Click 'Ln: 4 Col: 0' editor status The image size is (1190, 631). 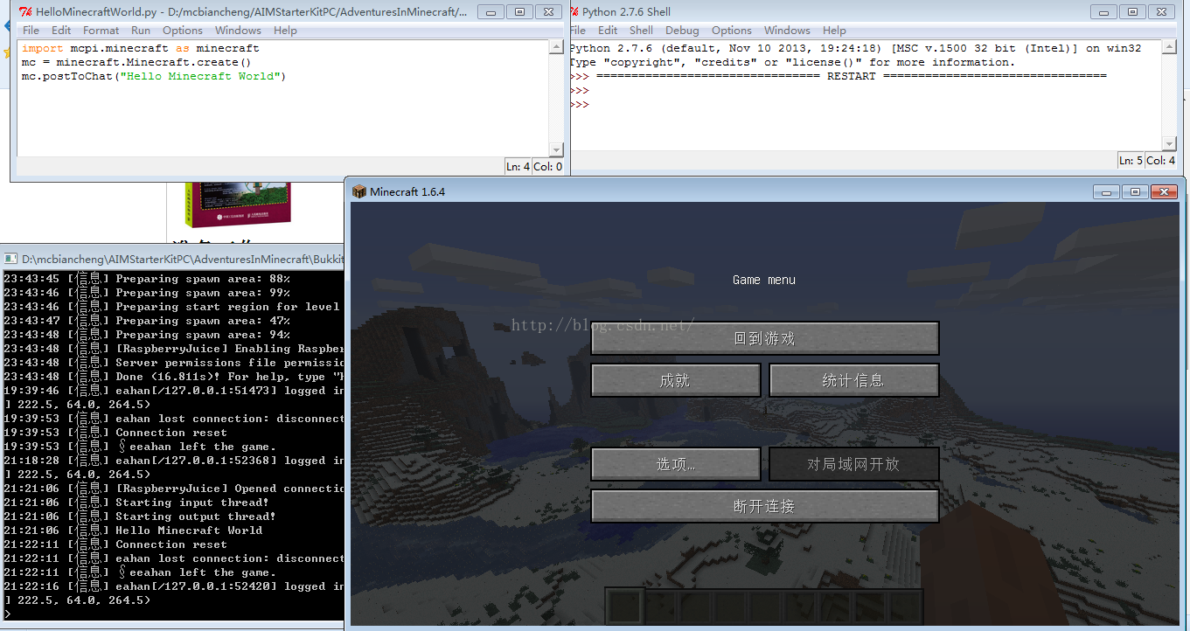point(534,166)
